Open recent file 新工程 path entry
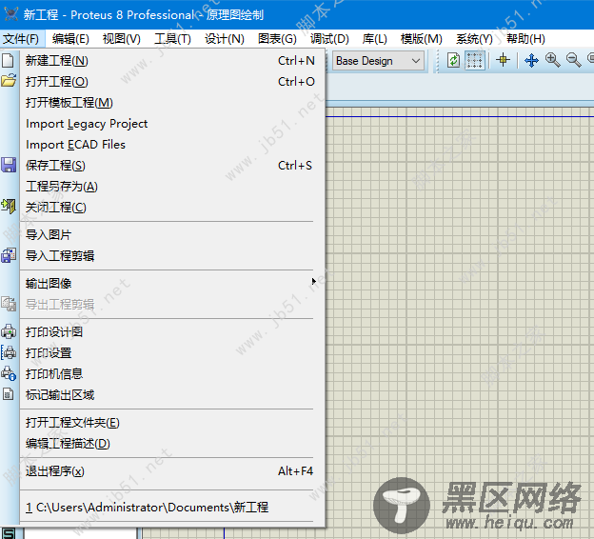Viewport: 594px width, 539px height. click(x=172, y=508)
